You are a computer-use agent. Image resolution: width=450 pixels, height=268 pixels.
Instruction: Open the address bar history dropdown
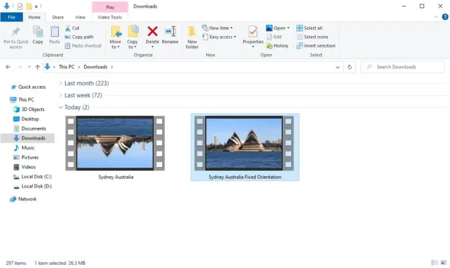pos(337,67)
